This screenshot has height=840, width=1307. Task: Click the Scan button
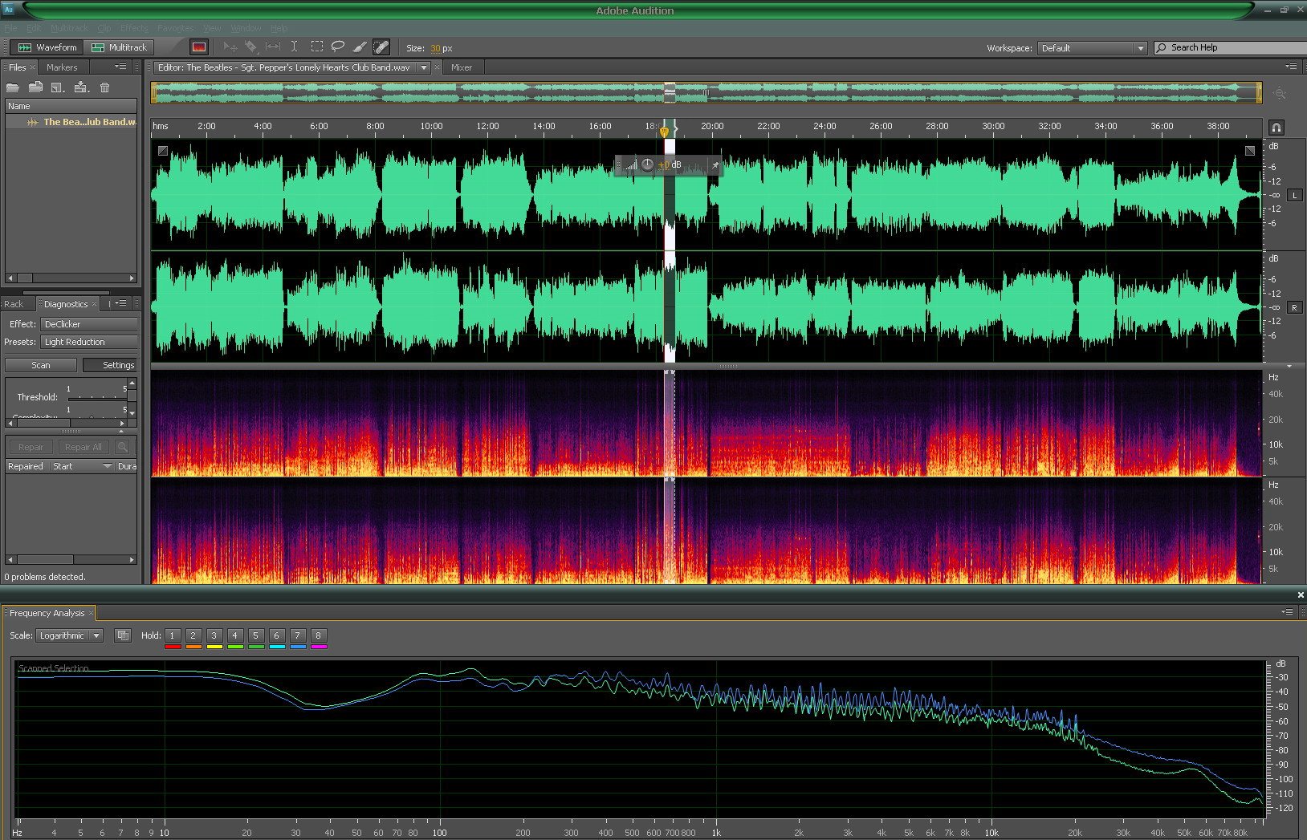pos(41,365)
